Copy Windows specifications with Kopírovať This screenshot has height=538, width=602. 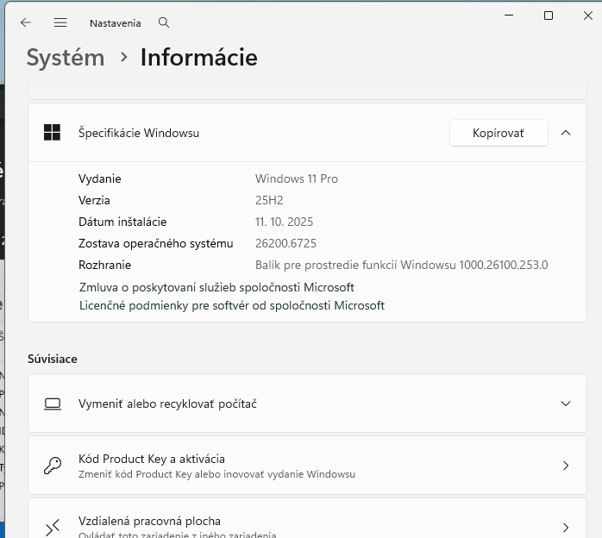[499, 133]
